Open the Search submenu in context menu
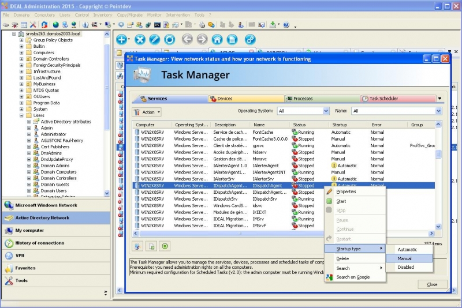Screen dimensions: 462x308 tap(355, 268)
